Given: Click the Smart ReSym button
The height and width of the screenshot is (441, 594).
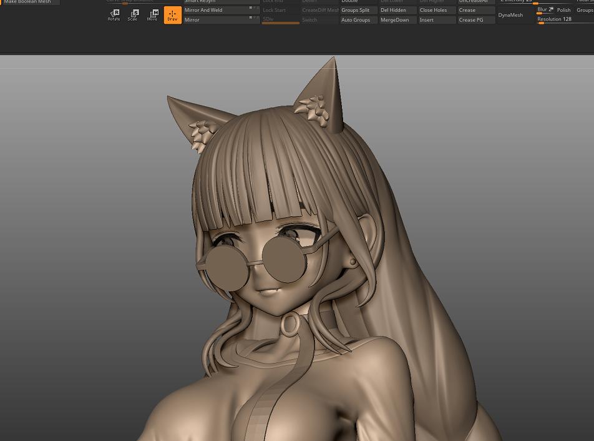Looking at the screenshot, I should pos(222,2).
